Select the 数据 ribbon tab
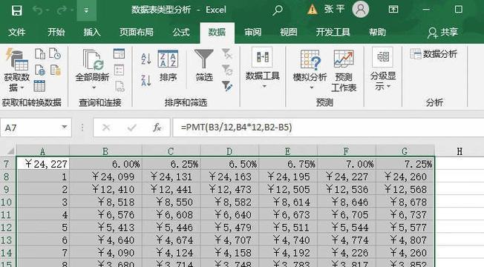Viewport: 484px width, 267px height. pos(217,32)
